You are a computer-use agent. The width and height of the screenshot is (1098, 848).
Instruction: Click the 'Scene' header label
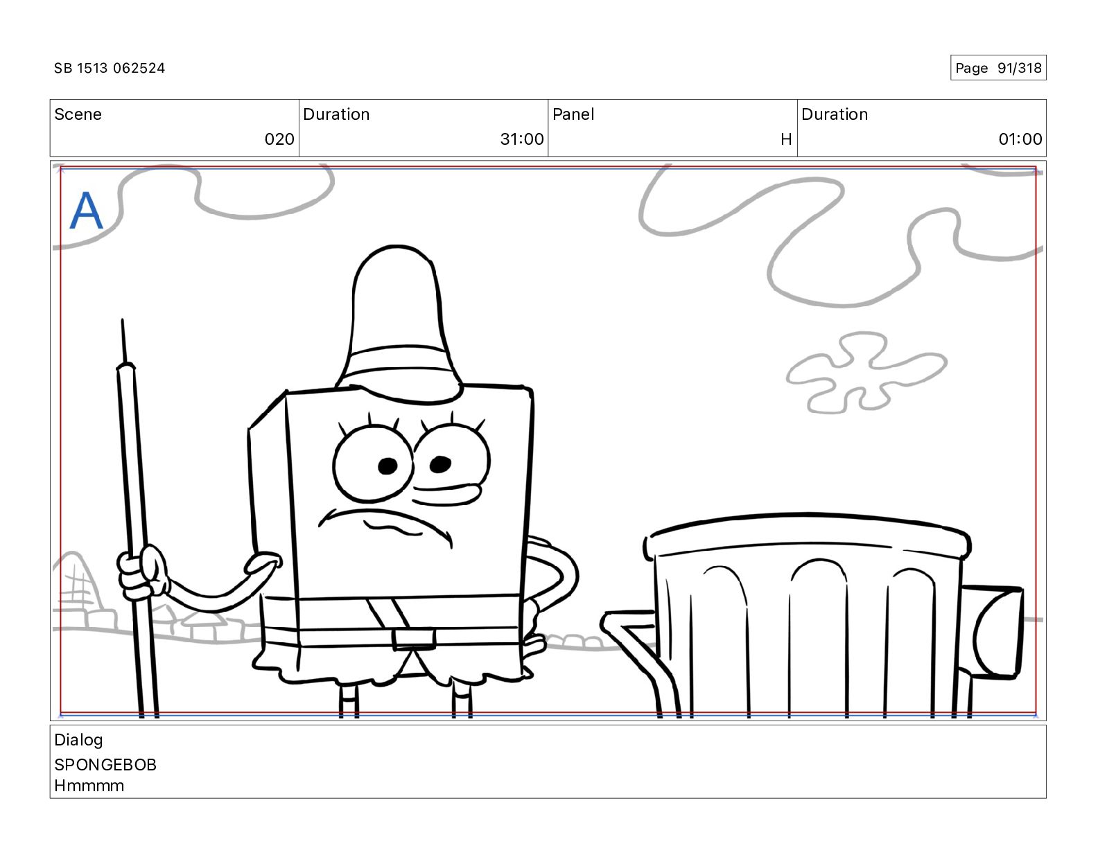coord(78,114)
